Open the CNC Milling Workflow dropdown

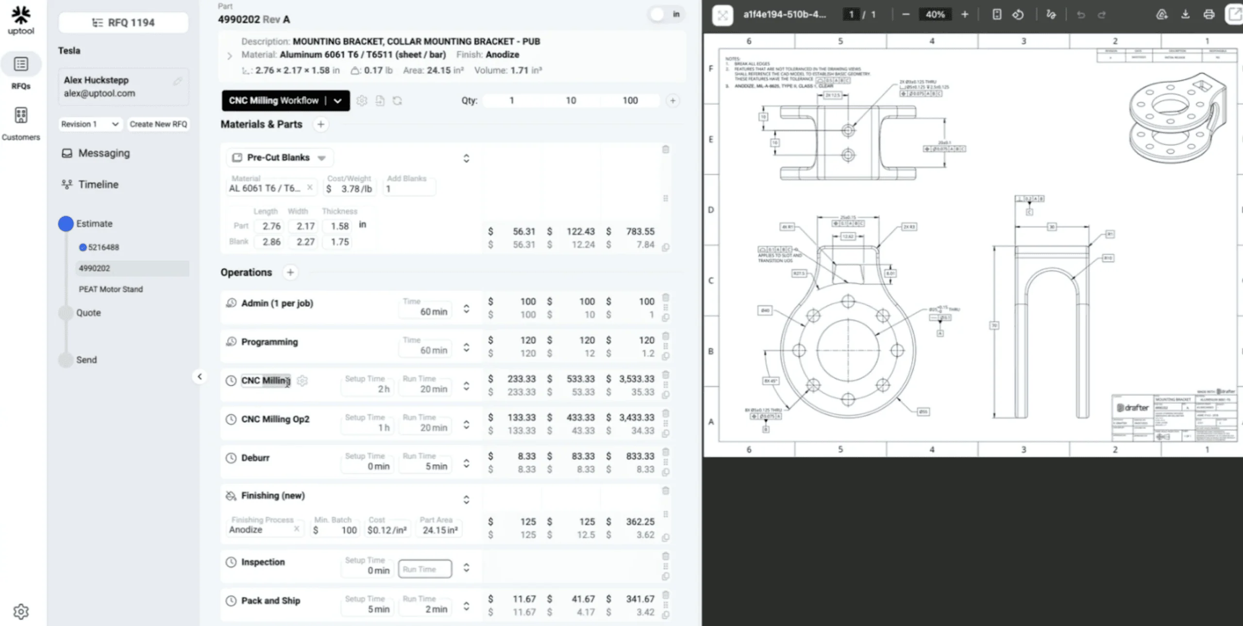(x=338, y=101)
